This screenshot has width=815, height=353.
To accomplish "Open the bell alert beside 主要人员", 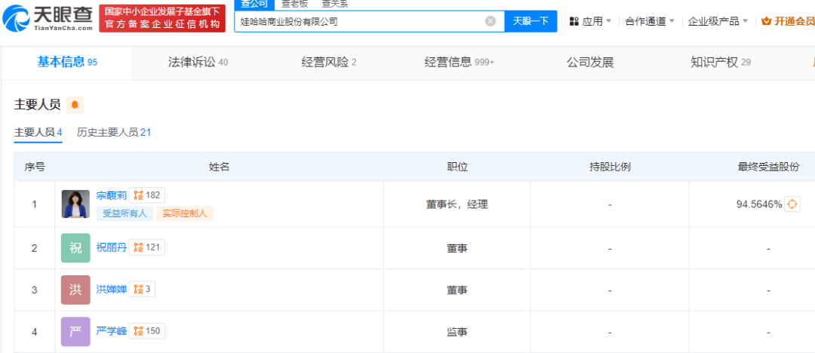I will coord(75,105).
